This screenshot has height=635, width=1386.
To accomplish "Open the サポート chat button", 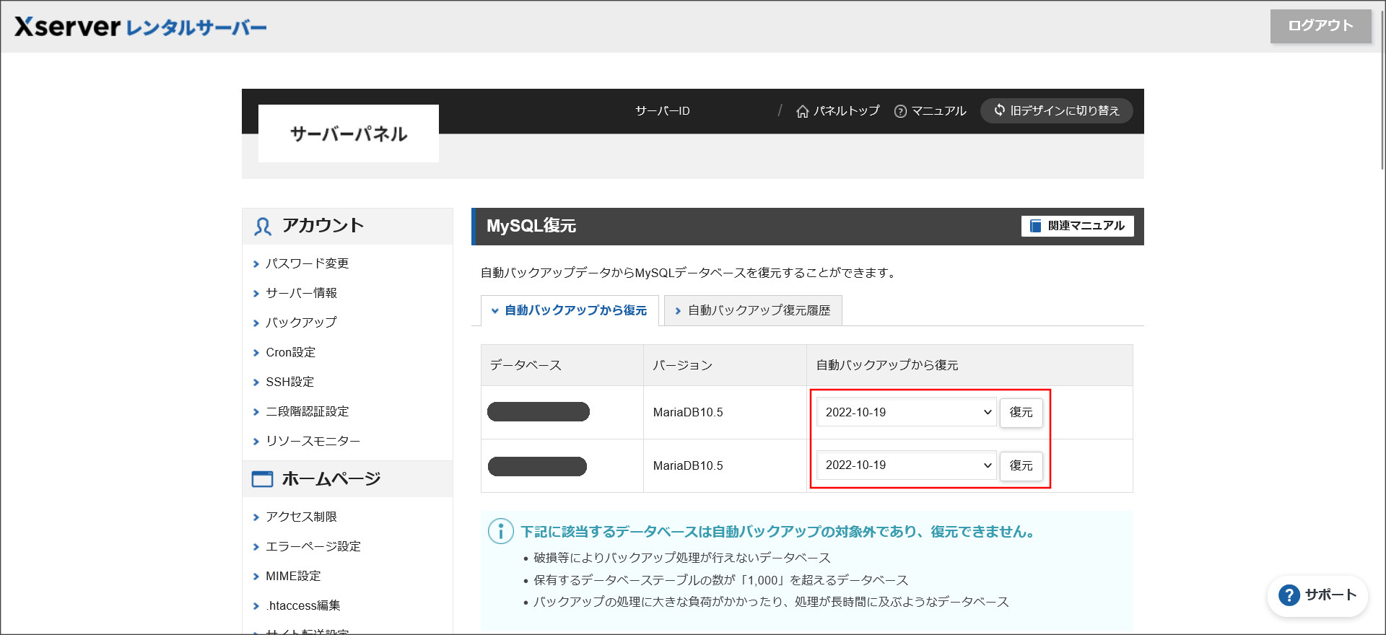I will tap(1317, 595).
